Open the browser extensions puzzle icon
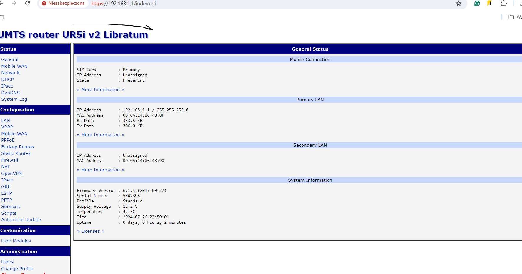Screen dimensions: 522x274 (503, 4)
